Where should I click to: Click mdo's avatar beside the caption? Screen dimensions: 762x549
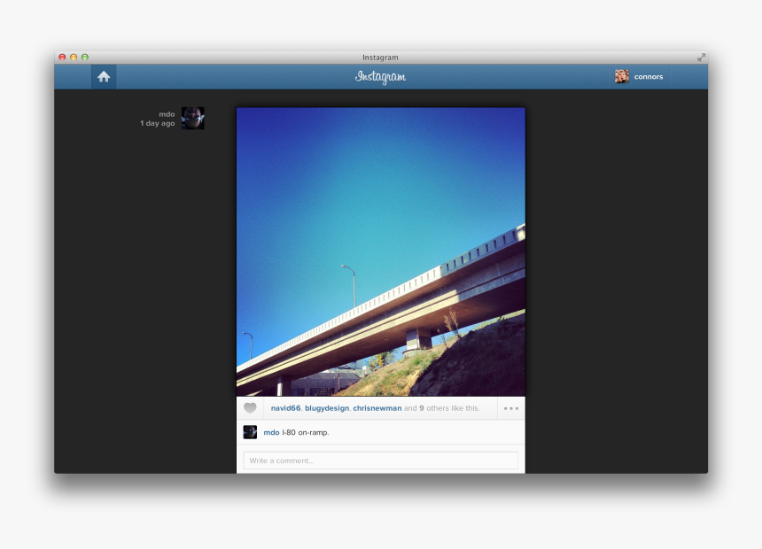(251, 432)
